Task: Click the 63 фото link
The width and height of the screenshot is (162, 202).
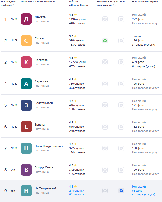Action: pyautogui.click(x=137, y=191)
